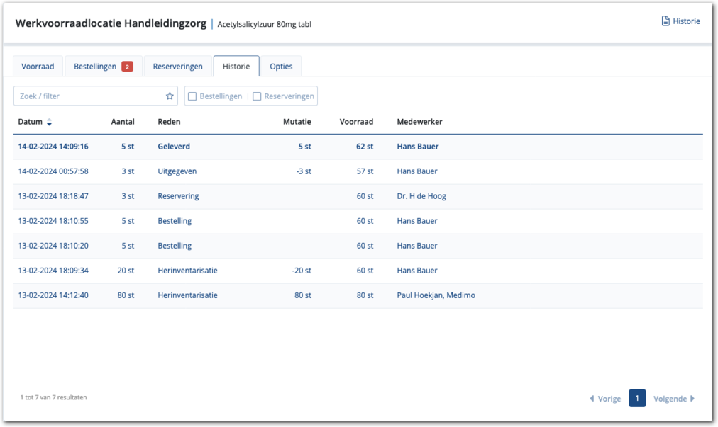Open the Voorraad tab
Screen dimensions: 718x427
[x=38, y=67]
